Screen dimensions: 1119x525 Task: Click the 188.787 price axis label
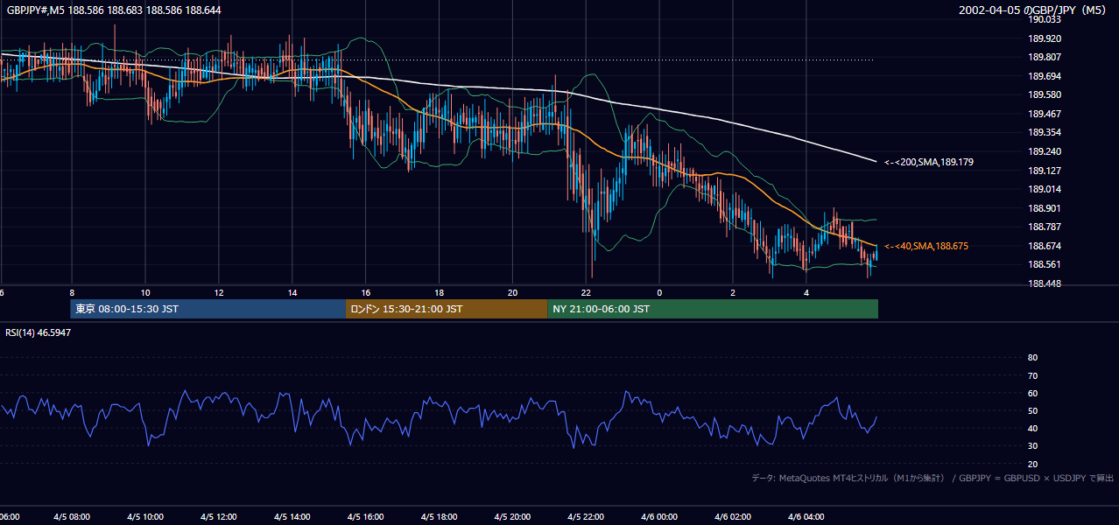[x=1044, y=227]
